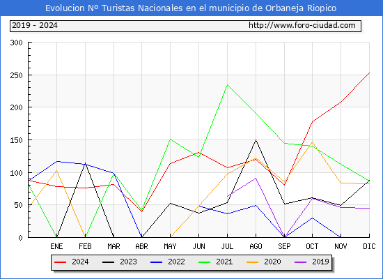Click the green 2021 peak at JUL

[228, 85]
